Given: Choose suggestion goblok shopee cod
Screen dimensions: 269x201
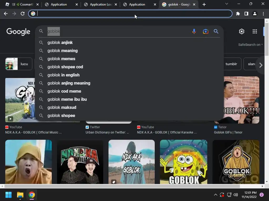Looking at the screenshot, I should tap(129, 67).
